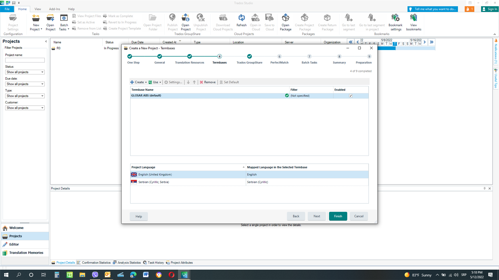Image resolution: width=499 pixels, height=280 pixels.
Task: Click Go to last segment in project
Action: pyautogui.click(x=372, y=22)
